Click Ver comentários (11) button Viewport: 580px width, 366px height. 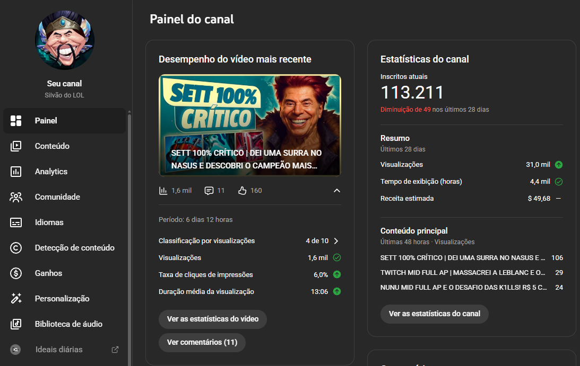[202, 342]
